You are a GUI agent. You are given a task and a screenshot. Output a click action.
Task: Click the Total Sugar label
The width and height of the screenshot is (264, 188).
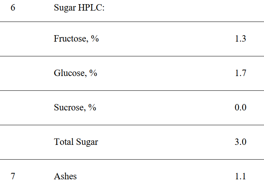pos(76,142)
